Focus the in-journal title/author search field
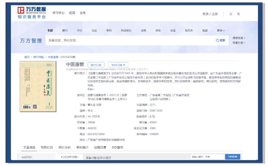 tap(207, 157)
